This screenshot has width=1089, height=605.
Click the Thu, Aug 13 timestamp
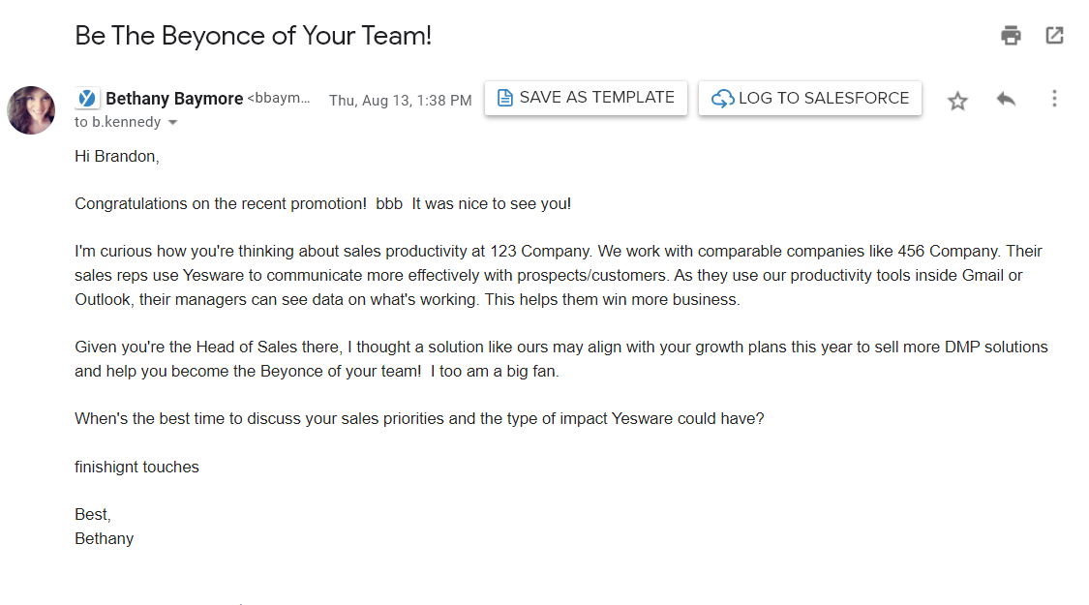tap(400, 101)
